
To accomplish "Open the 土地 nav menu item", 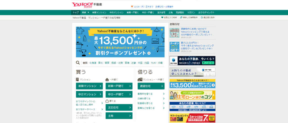I will click(170, 12).
